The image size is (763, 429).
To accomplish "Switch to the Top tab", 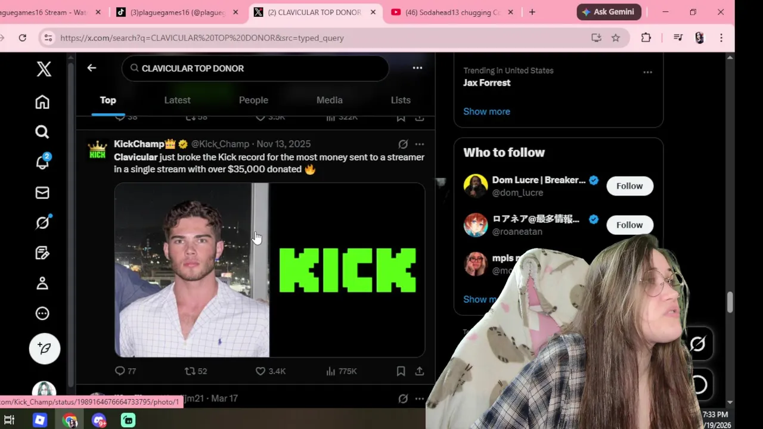I will (108, 100).
